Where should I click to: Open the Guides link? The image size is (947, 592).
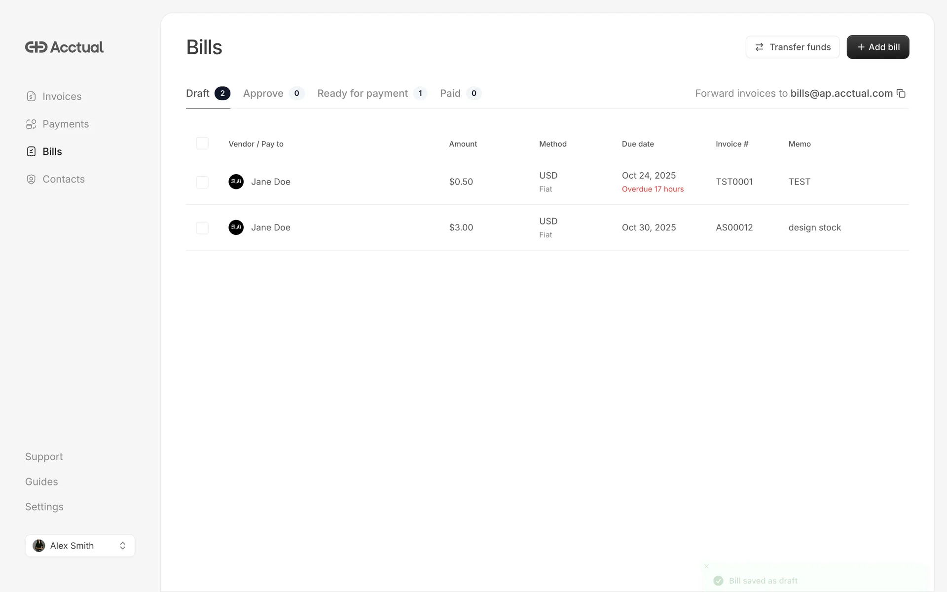41,481
